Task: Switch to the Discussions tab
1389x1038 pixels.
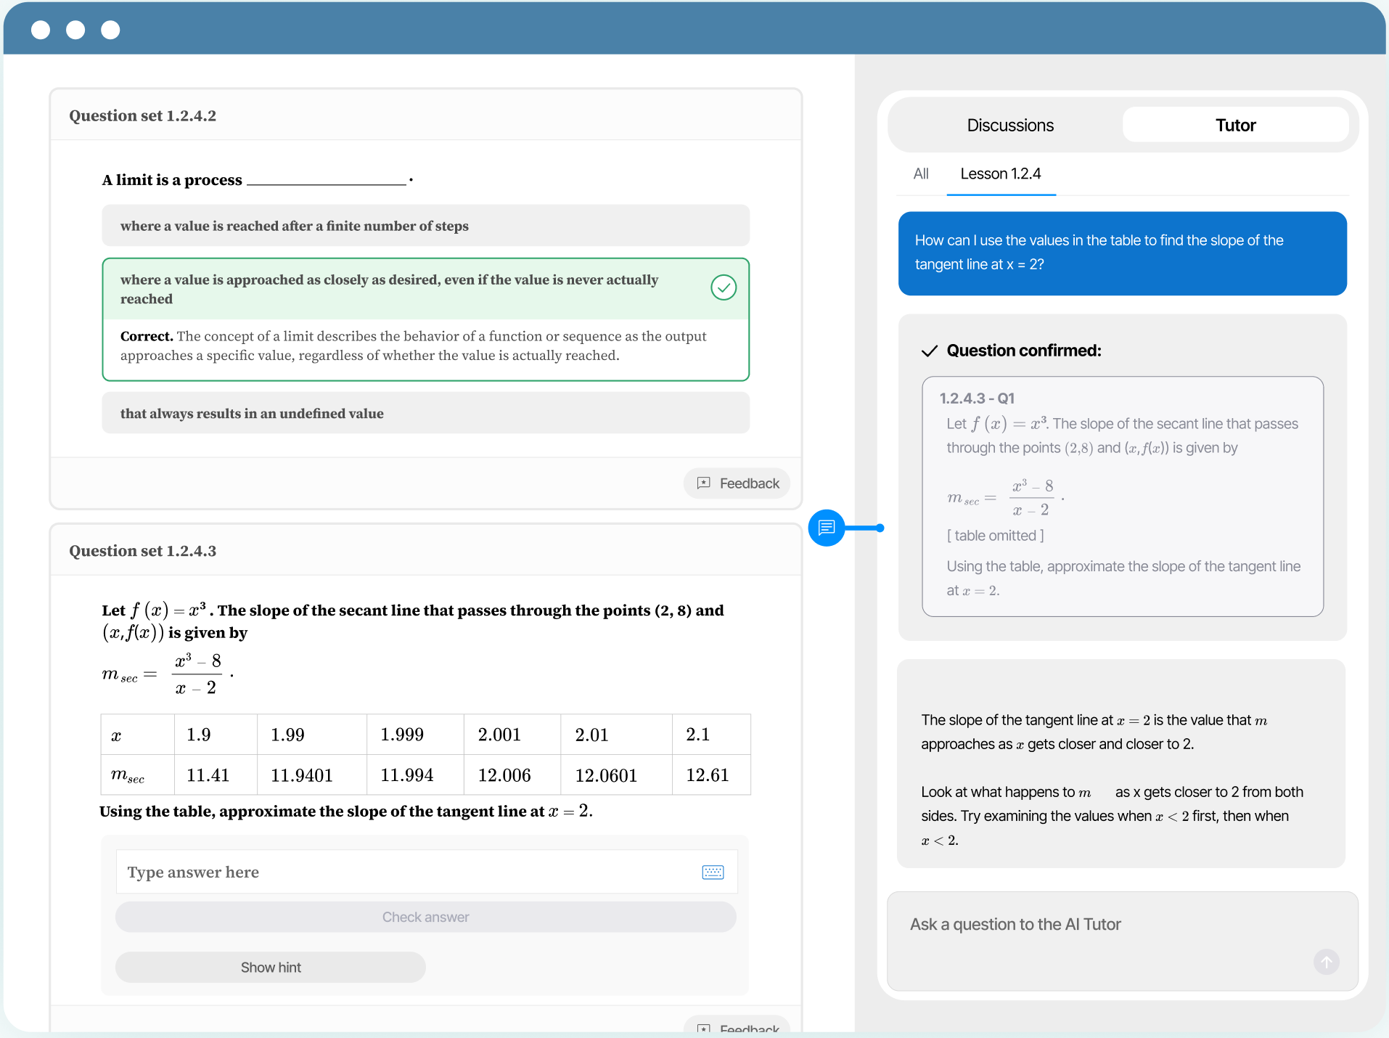Action: coord(1009,126)
